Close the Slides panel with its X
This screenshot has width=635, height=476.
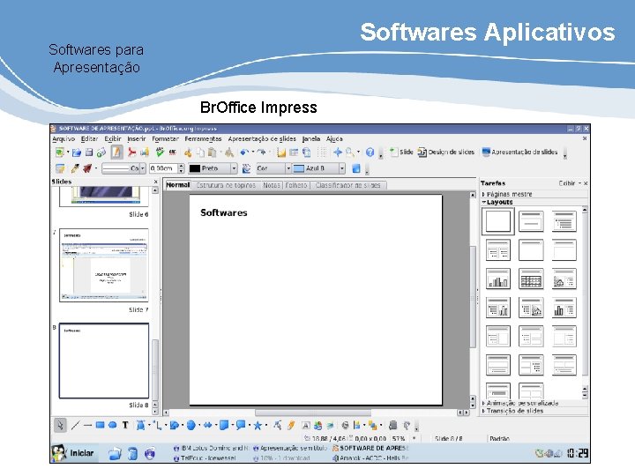(x=155, y=182)
